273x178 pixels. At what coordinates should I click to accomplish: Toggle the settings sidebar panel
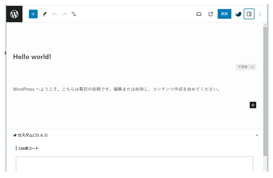[x=249, y=14]
